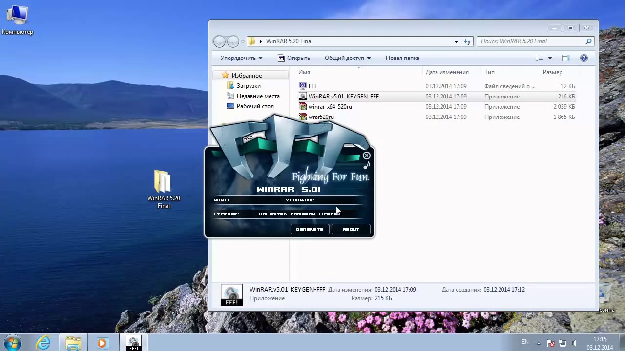Click the file name wrar520ru
Screen dimensions: 625x351
coord(321,117)
